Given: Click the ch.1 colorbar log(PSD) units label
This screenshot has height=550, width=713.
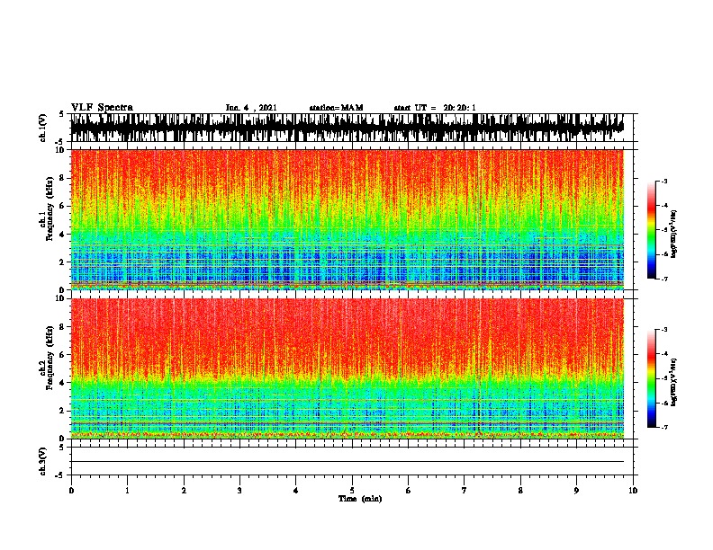Looking at the screenshot, I should tap(674, 234).
